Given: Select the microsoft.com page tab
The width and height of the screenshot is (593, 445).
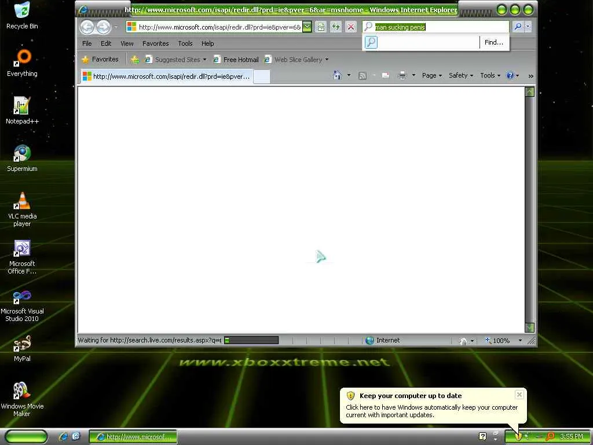Looking at the screenshot, I should pos(166,76).
